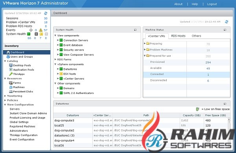Collapse the Other components tree

pos(55,84)
